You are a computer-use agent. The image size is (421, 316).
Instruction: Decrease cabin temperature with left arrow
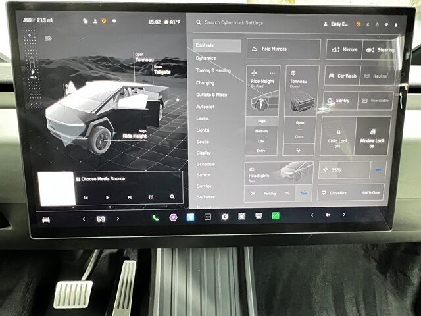(84, 219)
